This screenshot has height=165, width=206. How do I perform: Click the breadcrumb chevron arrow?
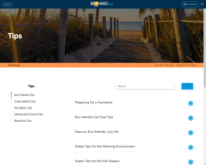click(x=22, y=65)
